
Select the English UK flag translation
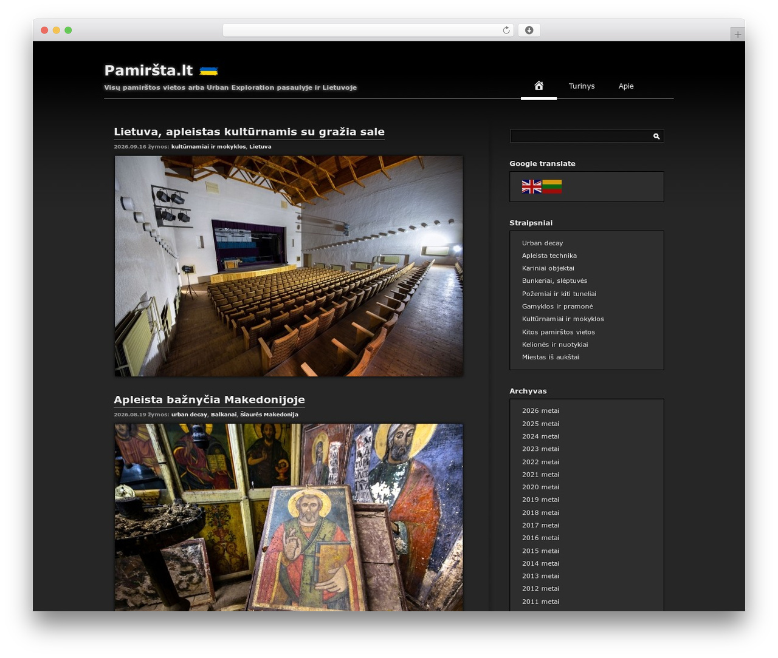click(x=531, y=186)
